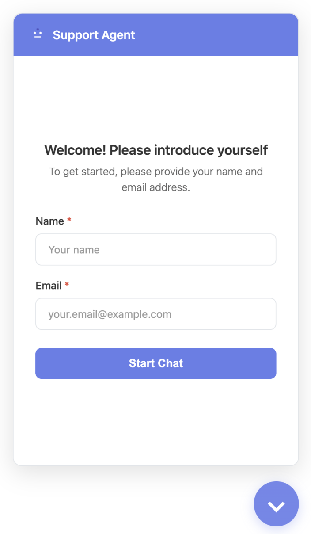The width and height of the screenshot is (311, 534).
Task: Click the red asterisk beside Email
Action: tap(67, 285)
